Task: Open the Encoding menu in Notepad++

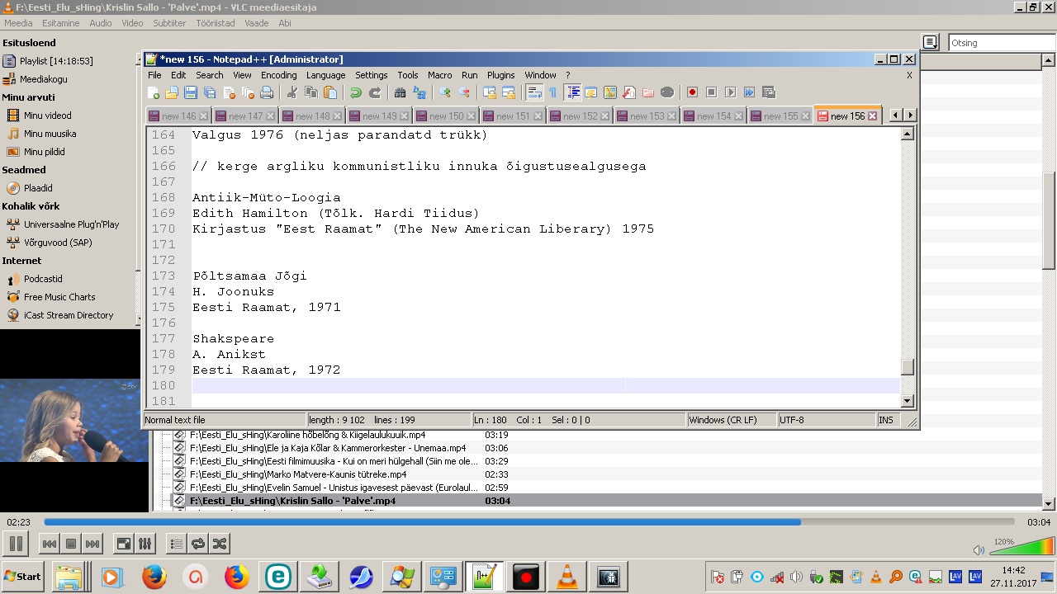Action: (278, 75)
